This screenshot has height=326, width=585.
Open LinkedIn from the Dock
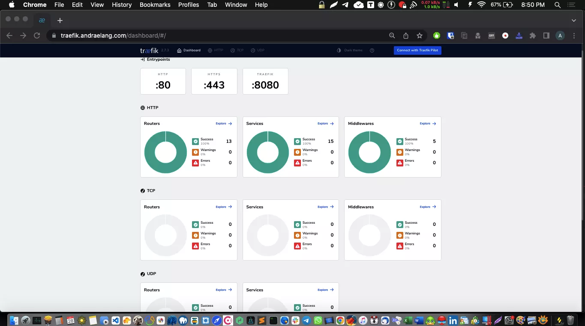point(453,320)
